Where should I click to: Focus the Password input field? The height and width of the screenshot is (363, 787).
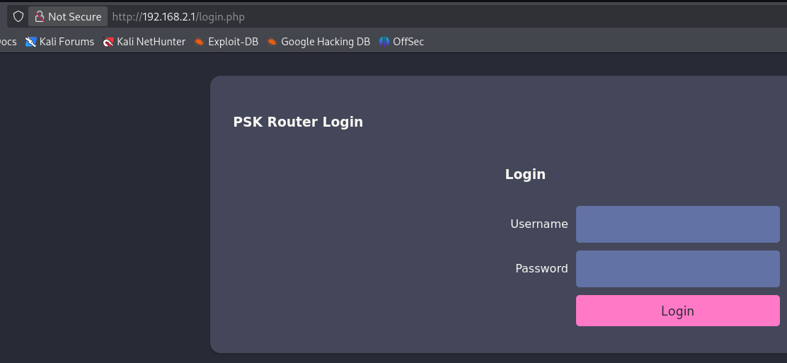coord(677,269)
